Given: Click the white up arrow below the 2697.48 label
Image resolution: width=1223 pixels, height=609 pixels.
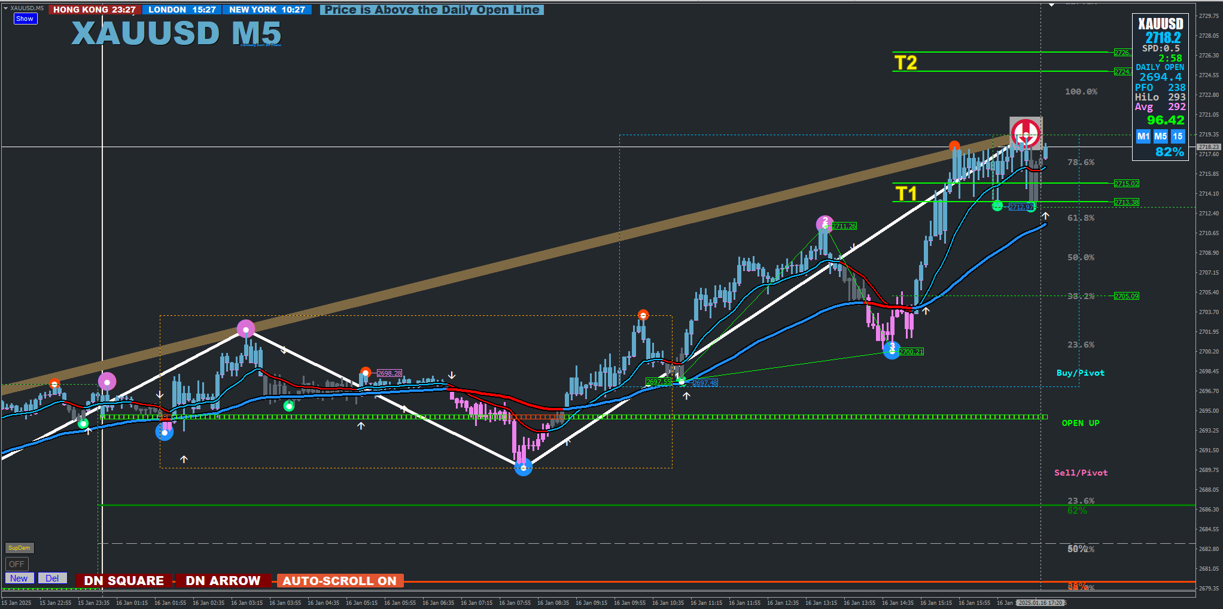Looking at the screenshot, I should click(x=686, y=395).
